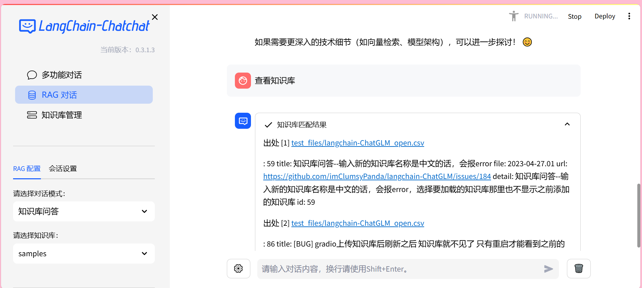Screen dimensions: 642x288
Task: Click the Deploy button
Action: coord(605,16)
